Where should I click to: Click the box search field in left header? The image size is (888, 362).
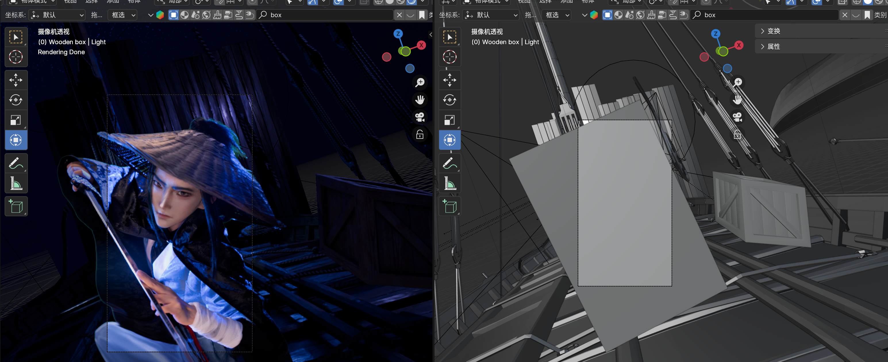click(x=325, y=15)
